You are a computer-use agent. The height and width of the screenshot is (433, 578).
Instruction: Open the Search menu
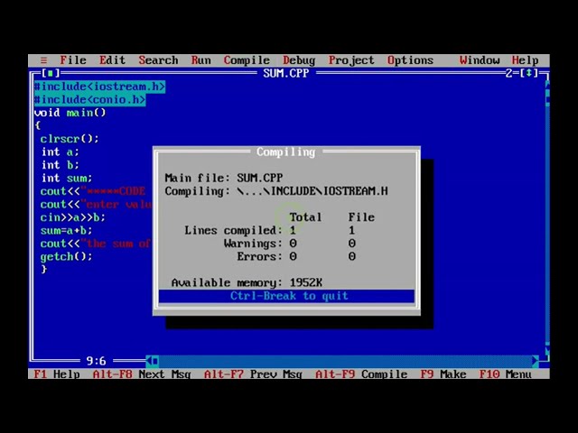tap(158, 60)
